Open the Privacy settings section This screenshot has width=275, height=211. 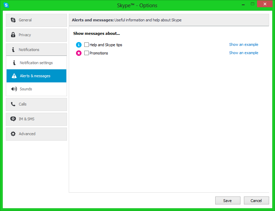click(37, 35)
